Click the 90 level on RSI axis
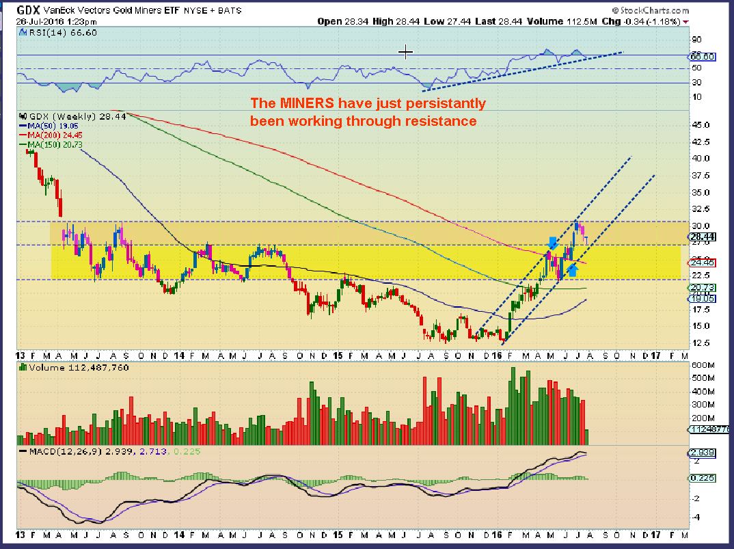Screen dimensions: 734x549 coord(696,40)
